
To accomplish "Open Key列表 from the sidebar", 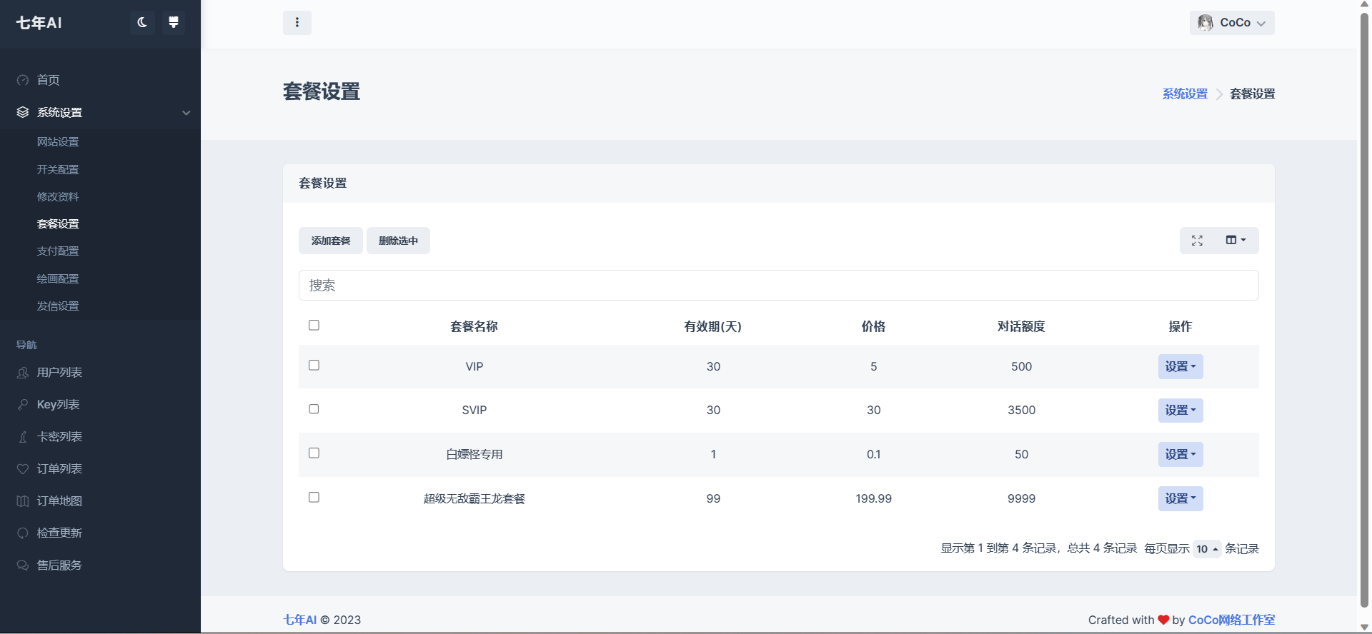I will tap(58, 405).
